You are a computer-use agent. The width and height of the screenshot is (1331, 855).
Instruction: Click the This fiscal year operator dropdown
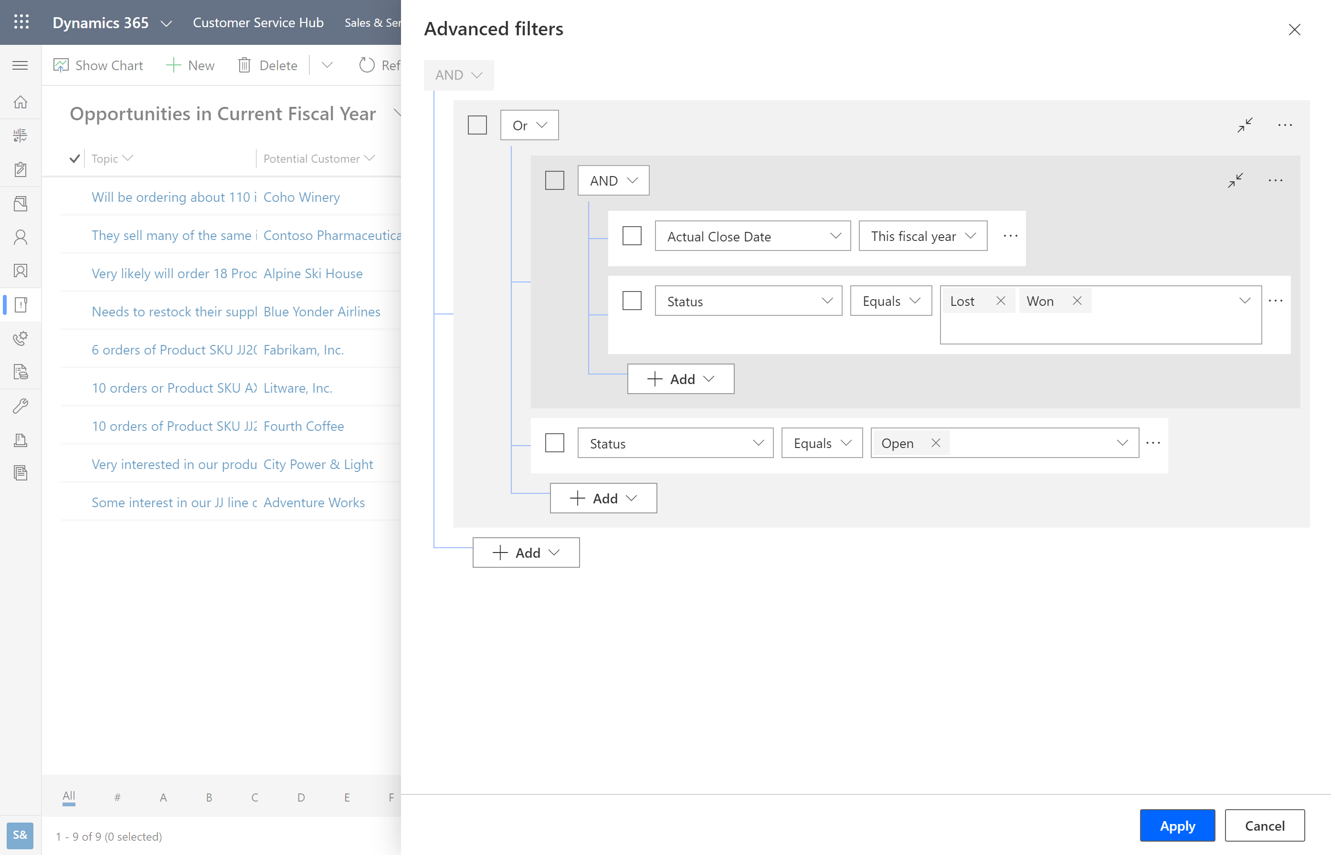(920, 236)
